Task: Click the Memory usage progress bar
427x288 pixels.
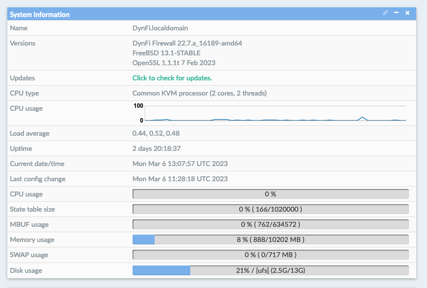Action: (x=270, y=240)
